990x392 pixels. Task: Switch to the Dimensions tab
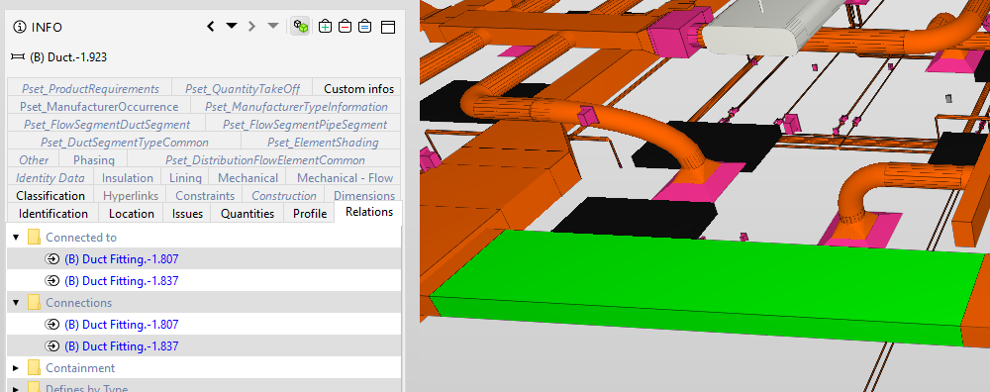point(364,196)
